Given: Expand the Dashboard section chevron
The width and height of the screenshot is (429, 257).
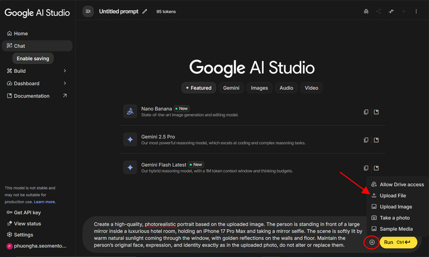Looking at the screenshot, I should tap(65, 84).
